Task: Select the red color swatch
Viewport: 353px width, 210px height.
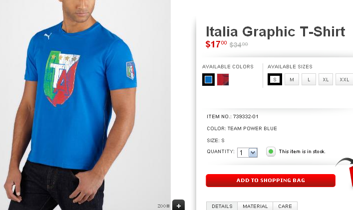Action: [x=223, y=79]
